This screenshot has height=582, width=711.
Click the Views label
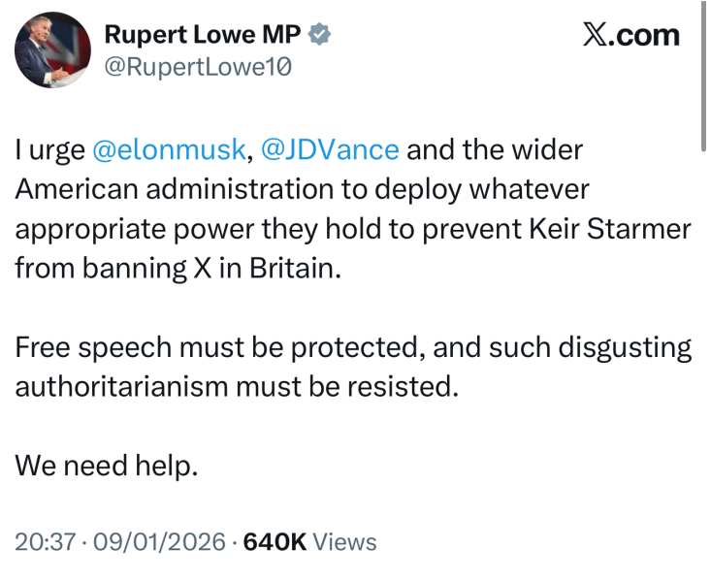[344, 541]
